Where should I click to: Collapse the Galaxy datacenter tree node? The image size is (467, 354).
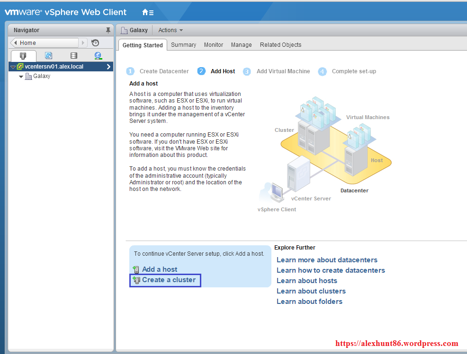pos(21,77)
